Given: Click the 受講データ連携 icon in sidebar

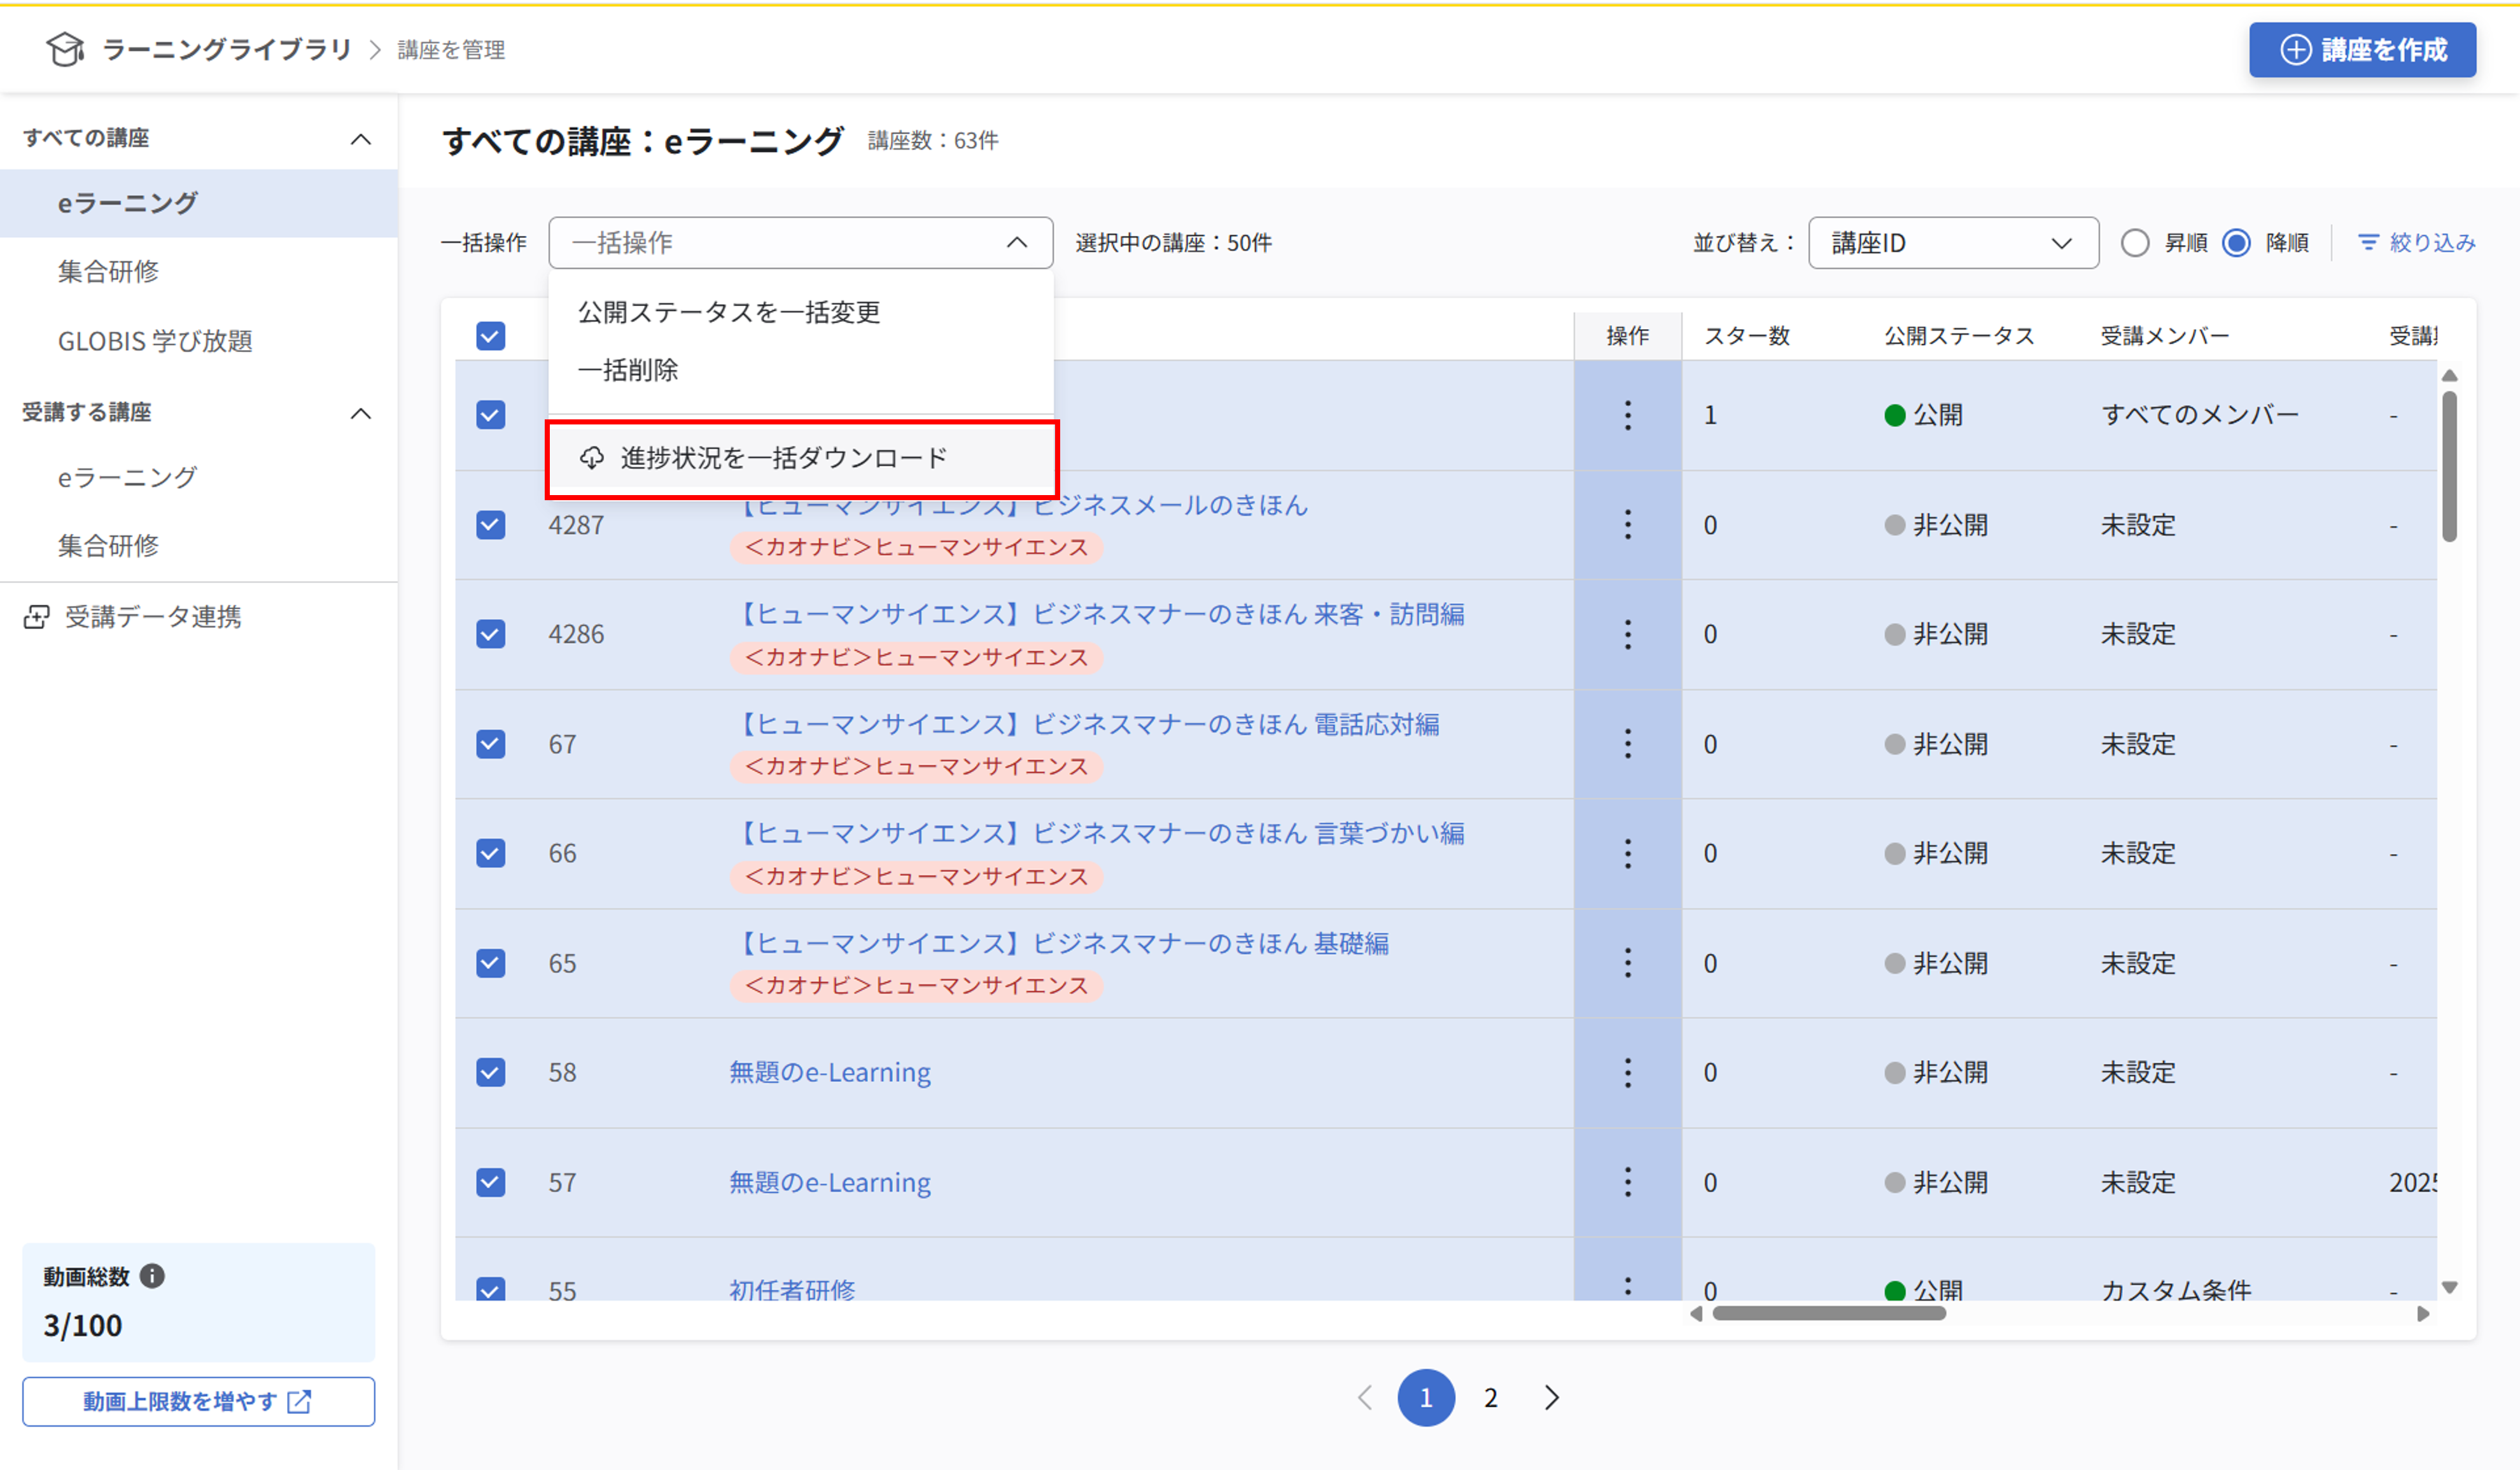Looking at the screenshot, I should tap(36, 617).
